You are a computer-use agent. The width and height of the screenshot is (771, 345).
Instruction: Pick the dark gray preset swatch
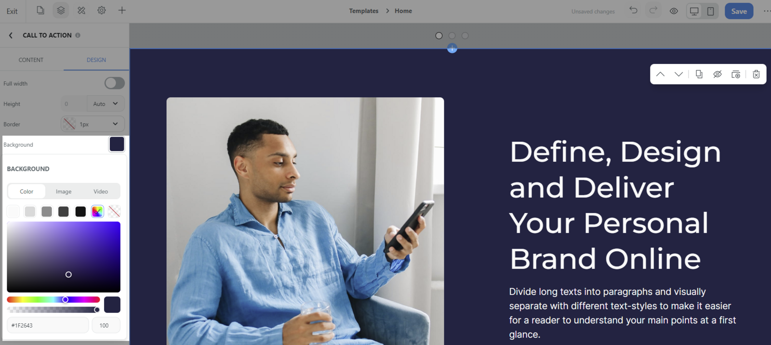point(64,211)
